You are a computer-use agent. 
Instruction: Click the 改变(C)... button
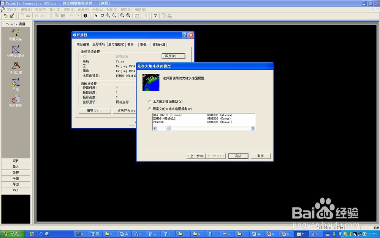(x=173, y=56)
